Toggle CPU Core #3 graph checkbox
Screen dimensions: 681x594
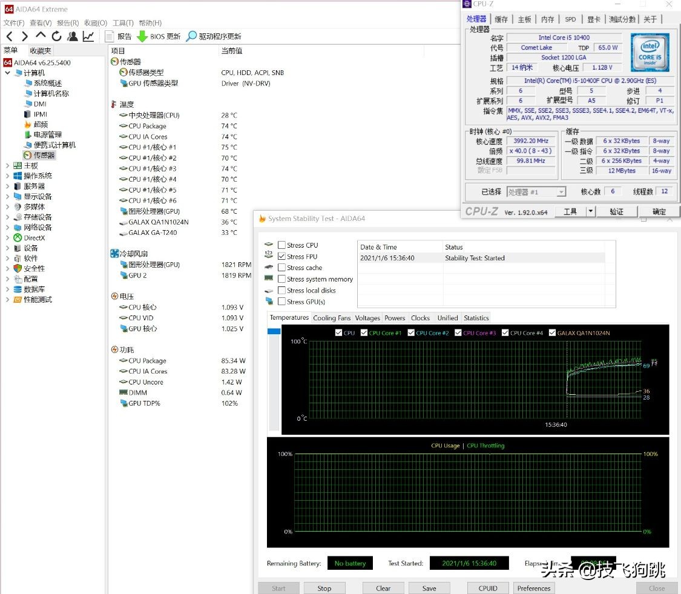(x=458, y=333)
